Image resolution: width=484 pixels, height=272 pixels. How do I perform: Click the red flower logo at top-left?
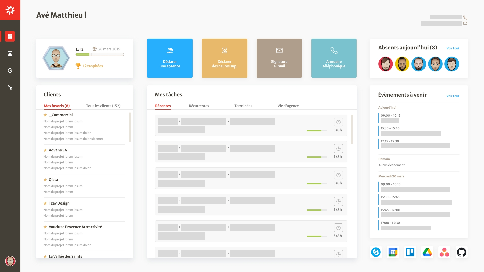[x=10, y=10]
